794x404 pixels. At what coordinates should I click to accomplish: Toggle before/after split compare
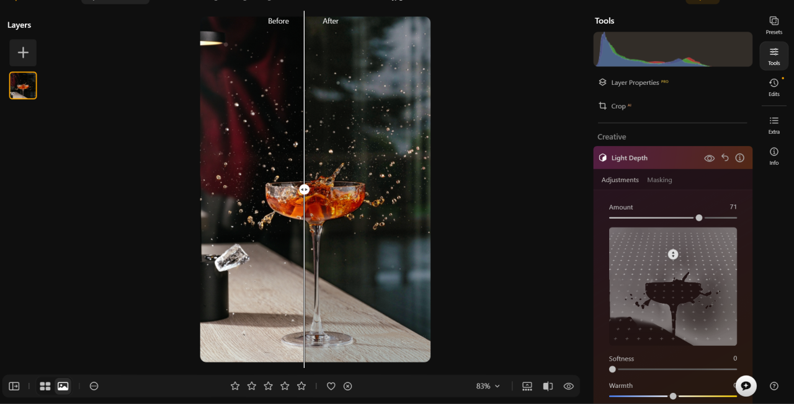tap(548, 386)
